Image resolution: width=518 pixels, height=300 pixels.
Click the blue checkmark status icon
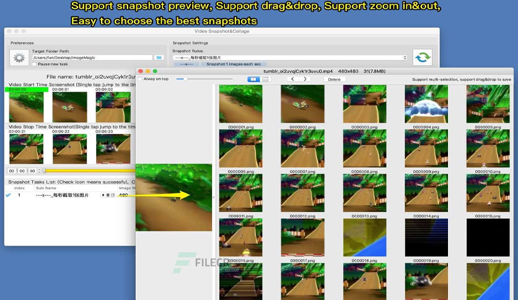pos(8,195)
